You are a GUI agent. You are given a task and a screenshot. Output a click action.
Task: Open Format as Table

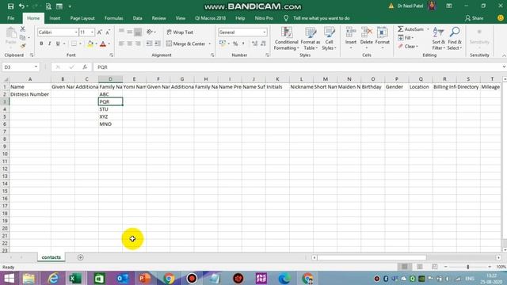(310, 39)
